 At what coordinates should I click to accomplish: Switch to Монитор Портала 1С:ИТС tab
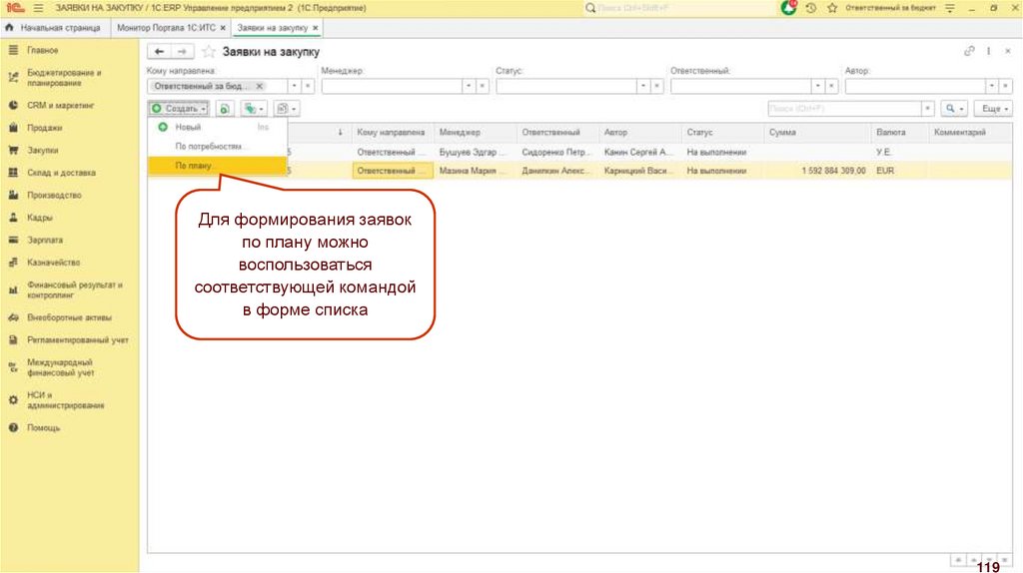165,28
